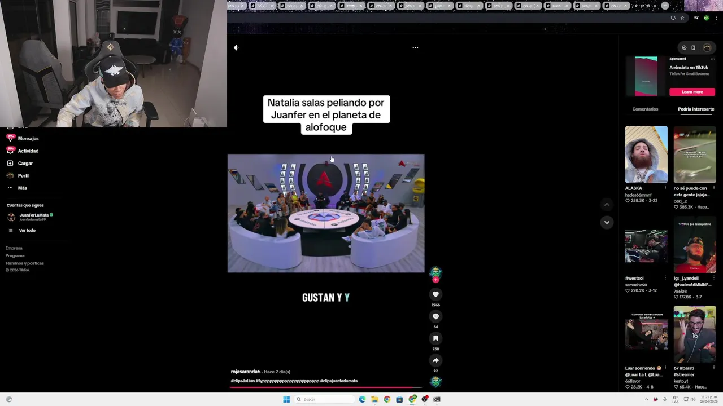Open the ALASKA recommended video thumbnail
Image resolution: width=723 pixels, height=406 pixels.
tap(646, 155)
